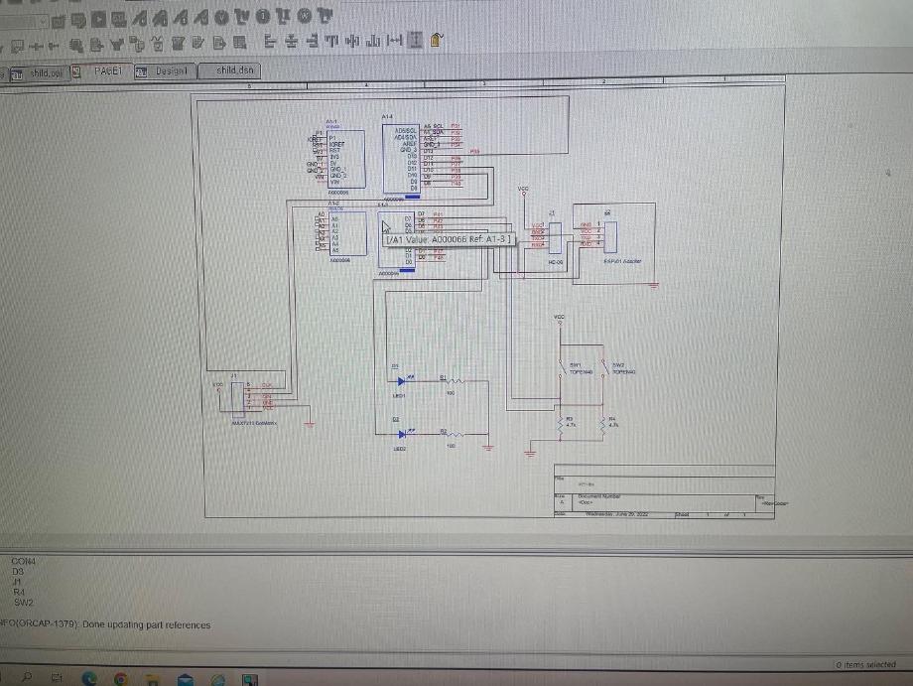Click SW2 in the session log part list

point(22,600)
